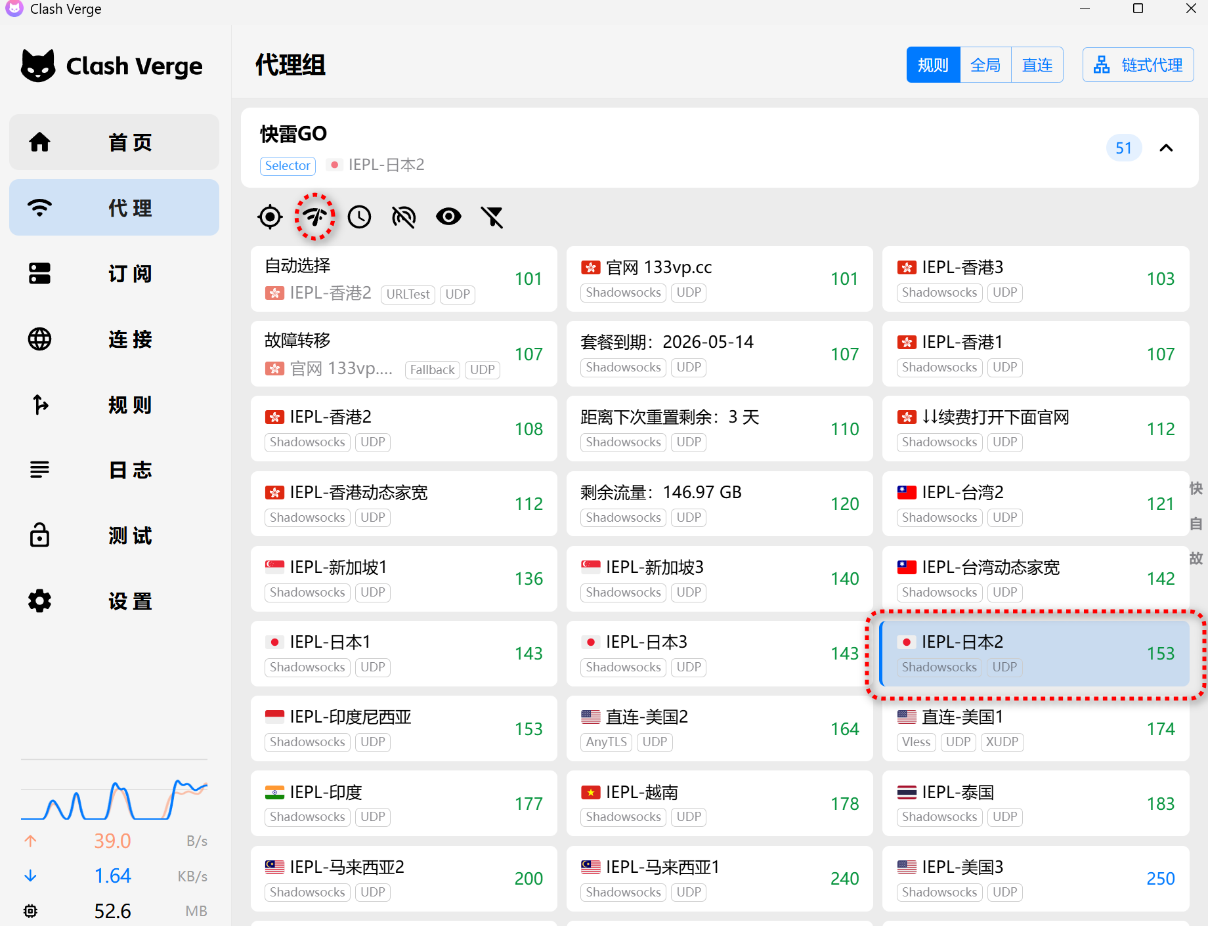Jump to 故 group in right index
This screenshot has height=926, width=1208.
[x=1196, y=558]
